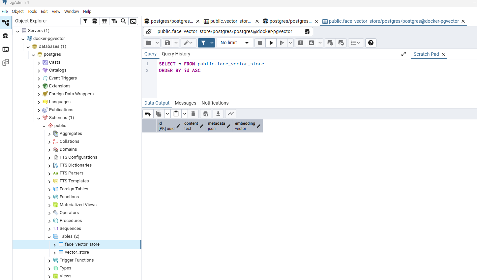This screenshot has height=280, width=477.
Task: Open the Query Tool in Object Explorer toolbar
Action: 95,21
